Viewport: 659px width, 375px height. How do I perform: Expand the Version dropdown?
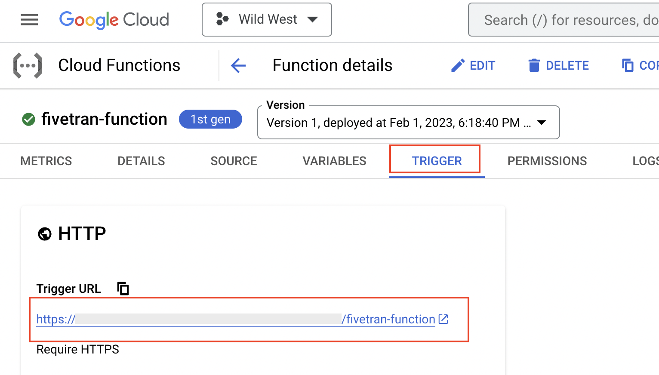(x=409, y=123)
